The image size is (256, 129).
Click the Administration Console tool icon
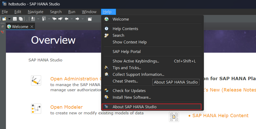[x=36, y=80]
